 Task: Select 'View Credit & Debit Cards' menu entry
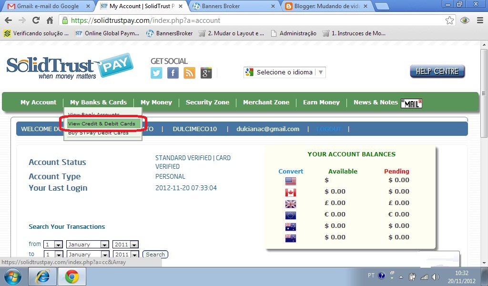click(102, 123)
